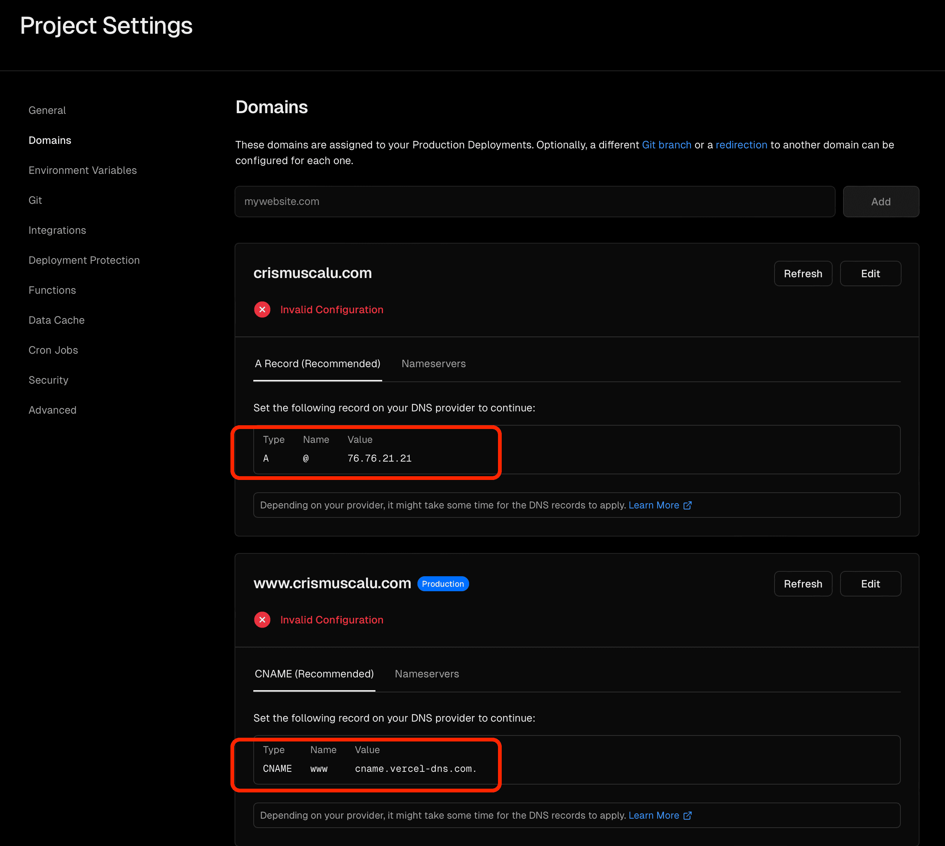Select the CNAME (Recommended) tab
The image size is (945, 846).
tap(314, 674)
